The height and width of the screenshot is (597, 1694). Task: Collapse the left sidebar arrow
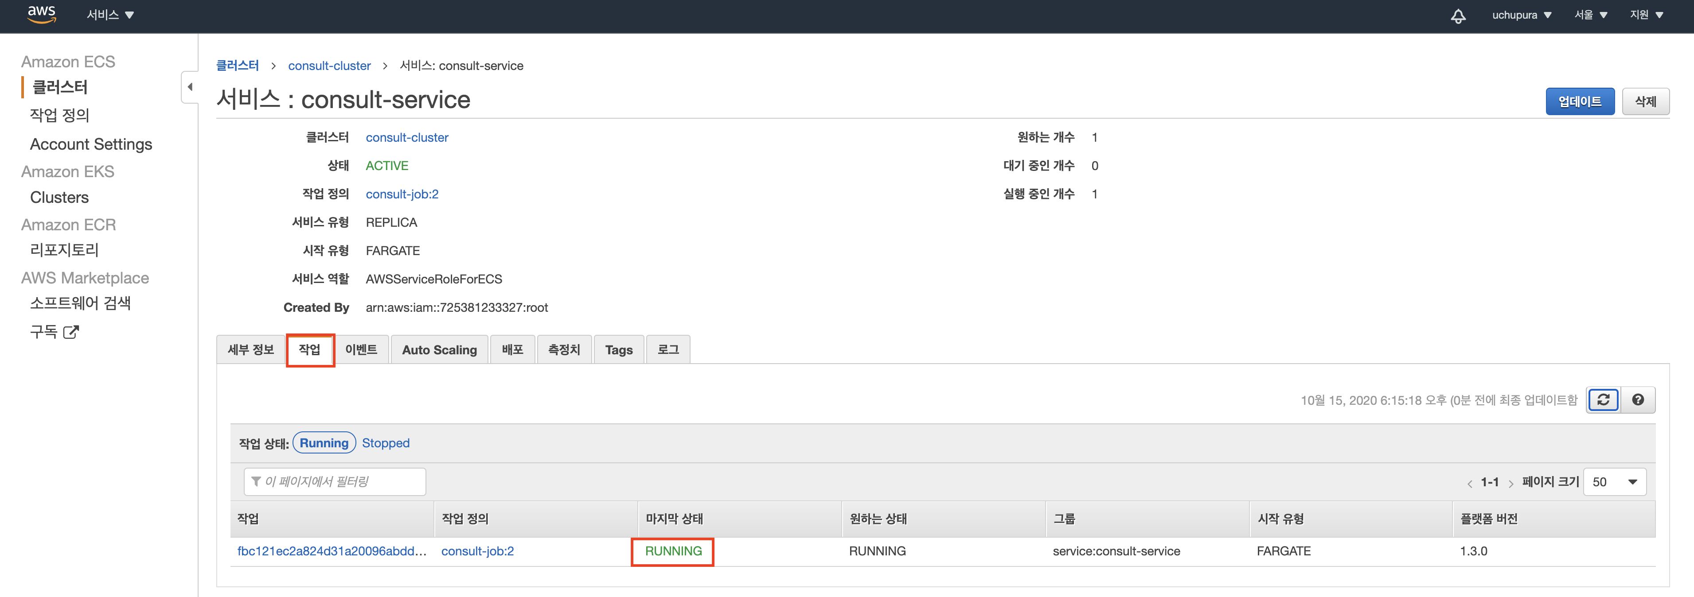tap(189, 87)
